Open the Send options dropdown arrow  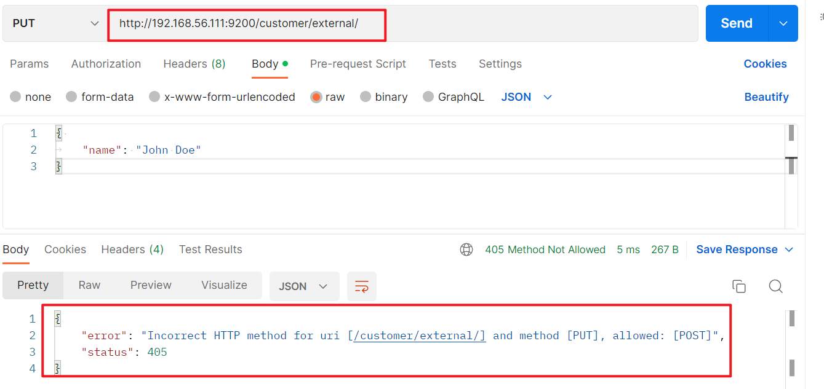point(783,23)
